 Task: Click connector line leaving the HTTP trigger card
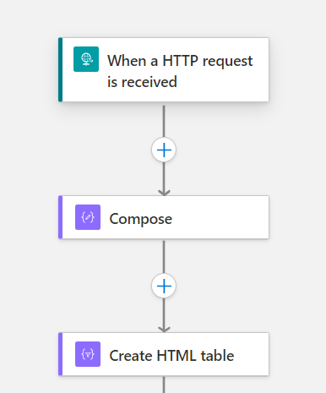point(164,121)
